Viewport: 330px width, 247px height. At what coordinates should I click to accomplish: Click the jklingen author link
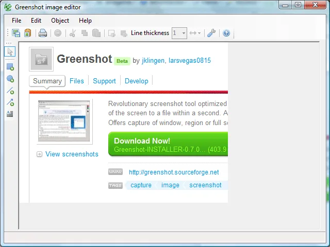point(153,61)
